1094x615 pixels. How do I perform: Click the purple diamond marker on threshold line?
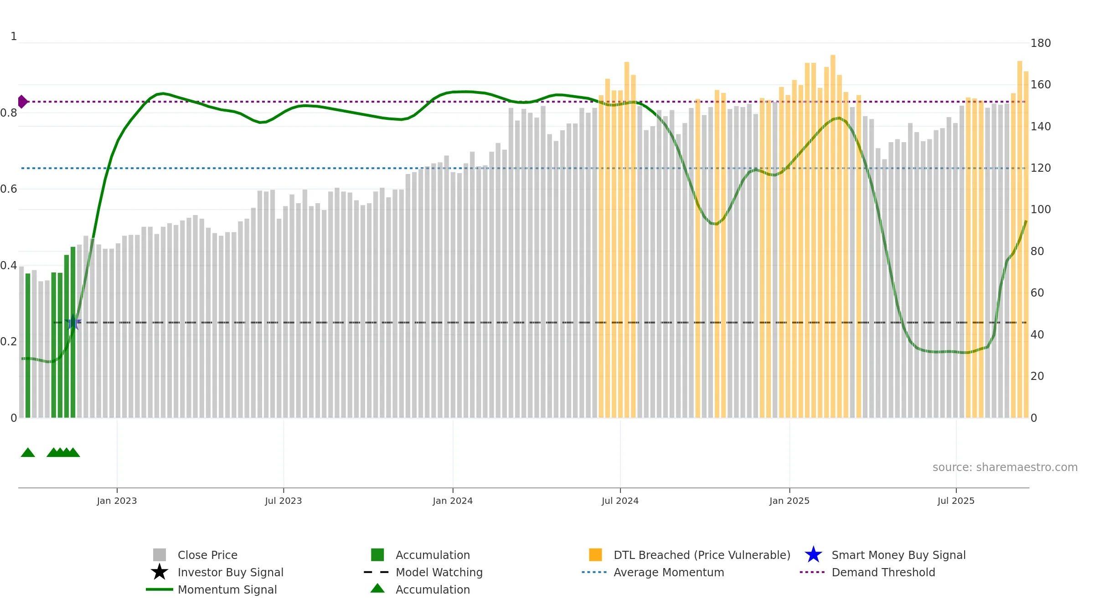pyautogui.click(x=22, y=102)
